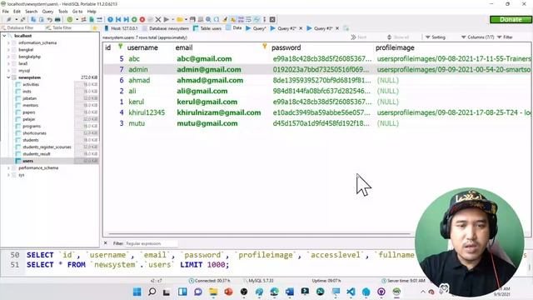Click the Sorting button
The height and width of the screenshot is (300, 533).
pyautogui.click(x=436, y=37)
